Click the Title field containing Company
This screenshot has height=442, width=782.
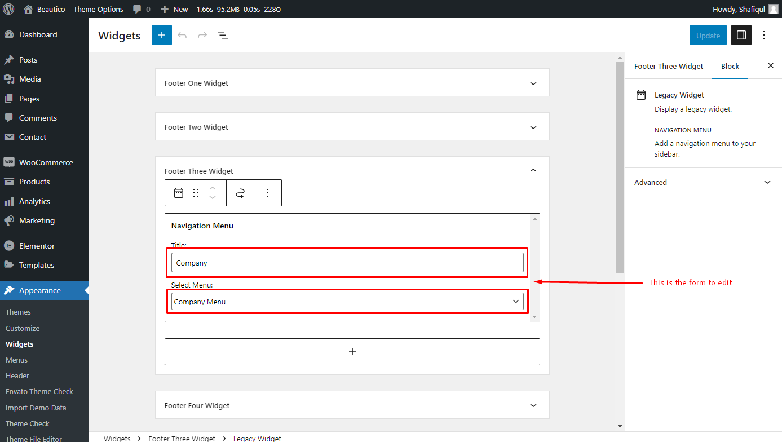click(347, 263)
